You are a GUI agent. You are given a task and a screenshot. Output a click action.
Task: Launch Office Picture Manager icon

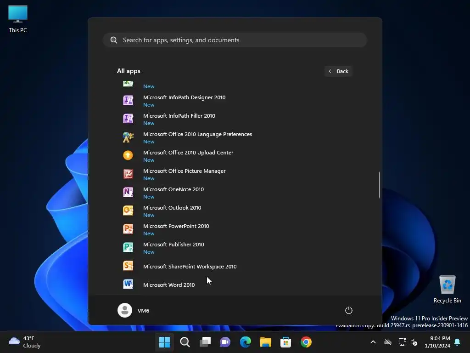pos(128,174)
